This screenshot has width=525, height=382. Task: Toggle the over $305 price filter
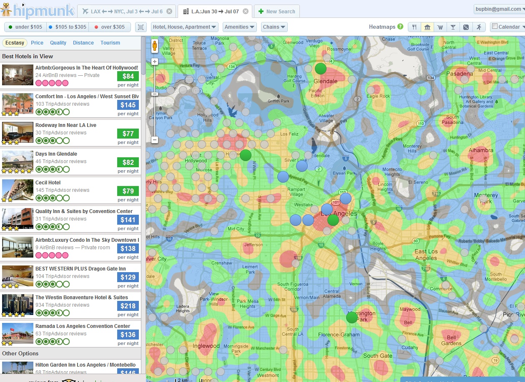(x=110, y=27)
